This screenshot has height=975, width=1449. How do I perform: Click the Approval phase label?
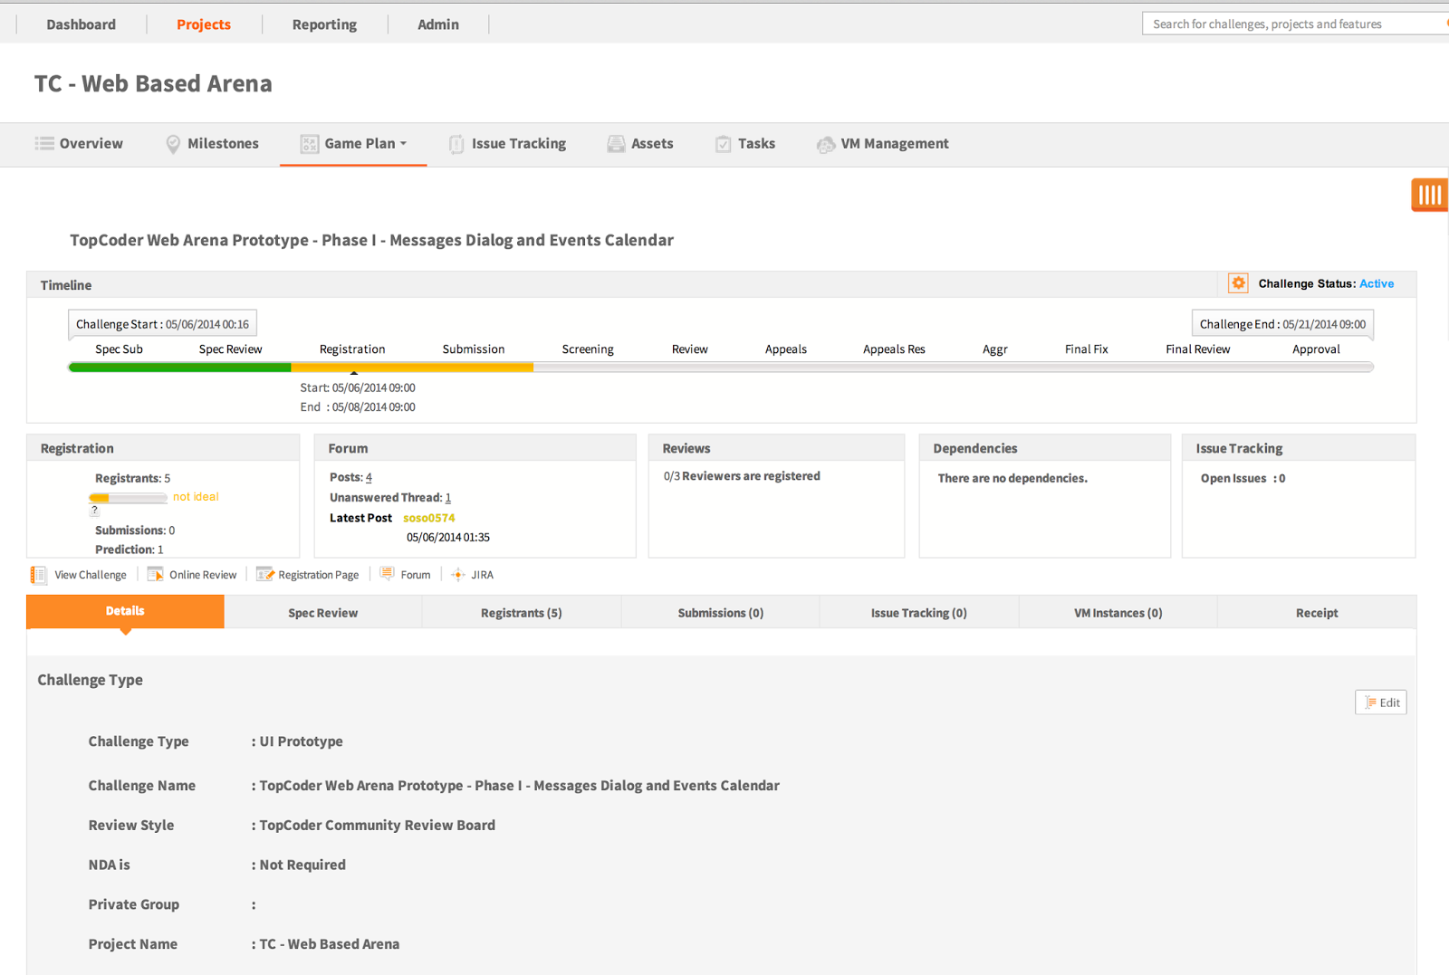pos(1316,349)
